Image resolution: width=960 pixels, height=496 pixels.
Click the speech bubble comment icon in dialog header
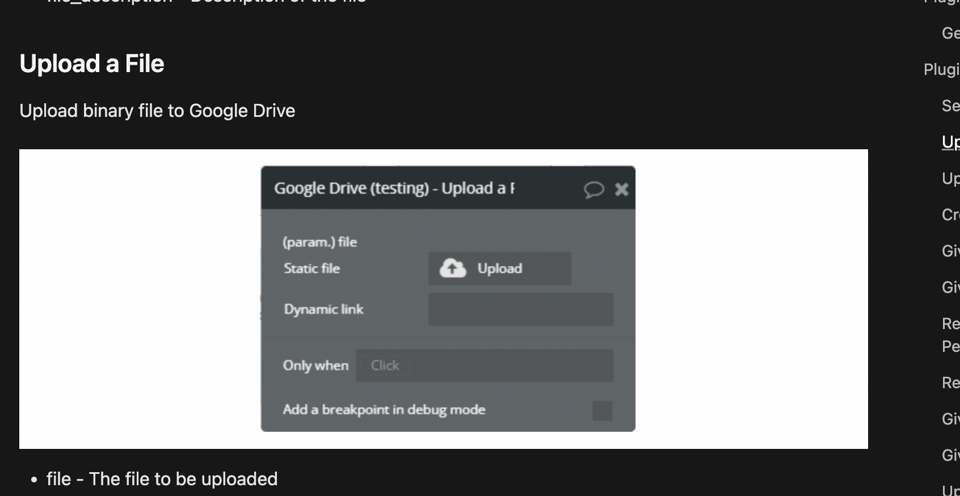(593, 190)
